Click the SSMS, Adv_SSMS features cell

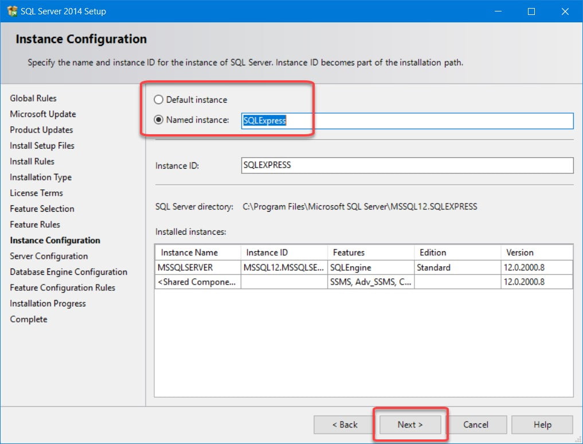(371, 282)
